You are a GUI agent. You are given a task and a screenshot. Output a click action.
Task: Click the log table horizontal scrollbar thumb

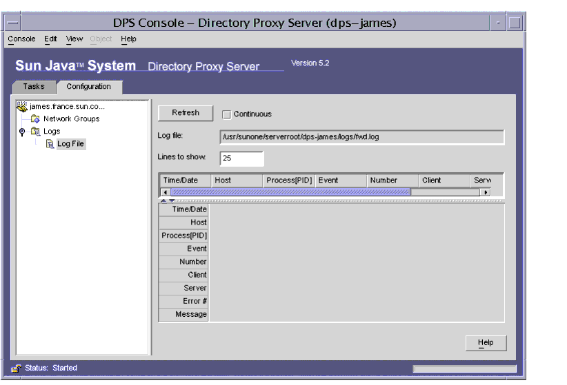point(290,192)
